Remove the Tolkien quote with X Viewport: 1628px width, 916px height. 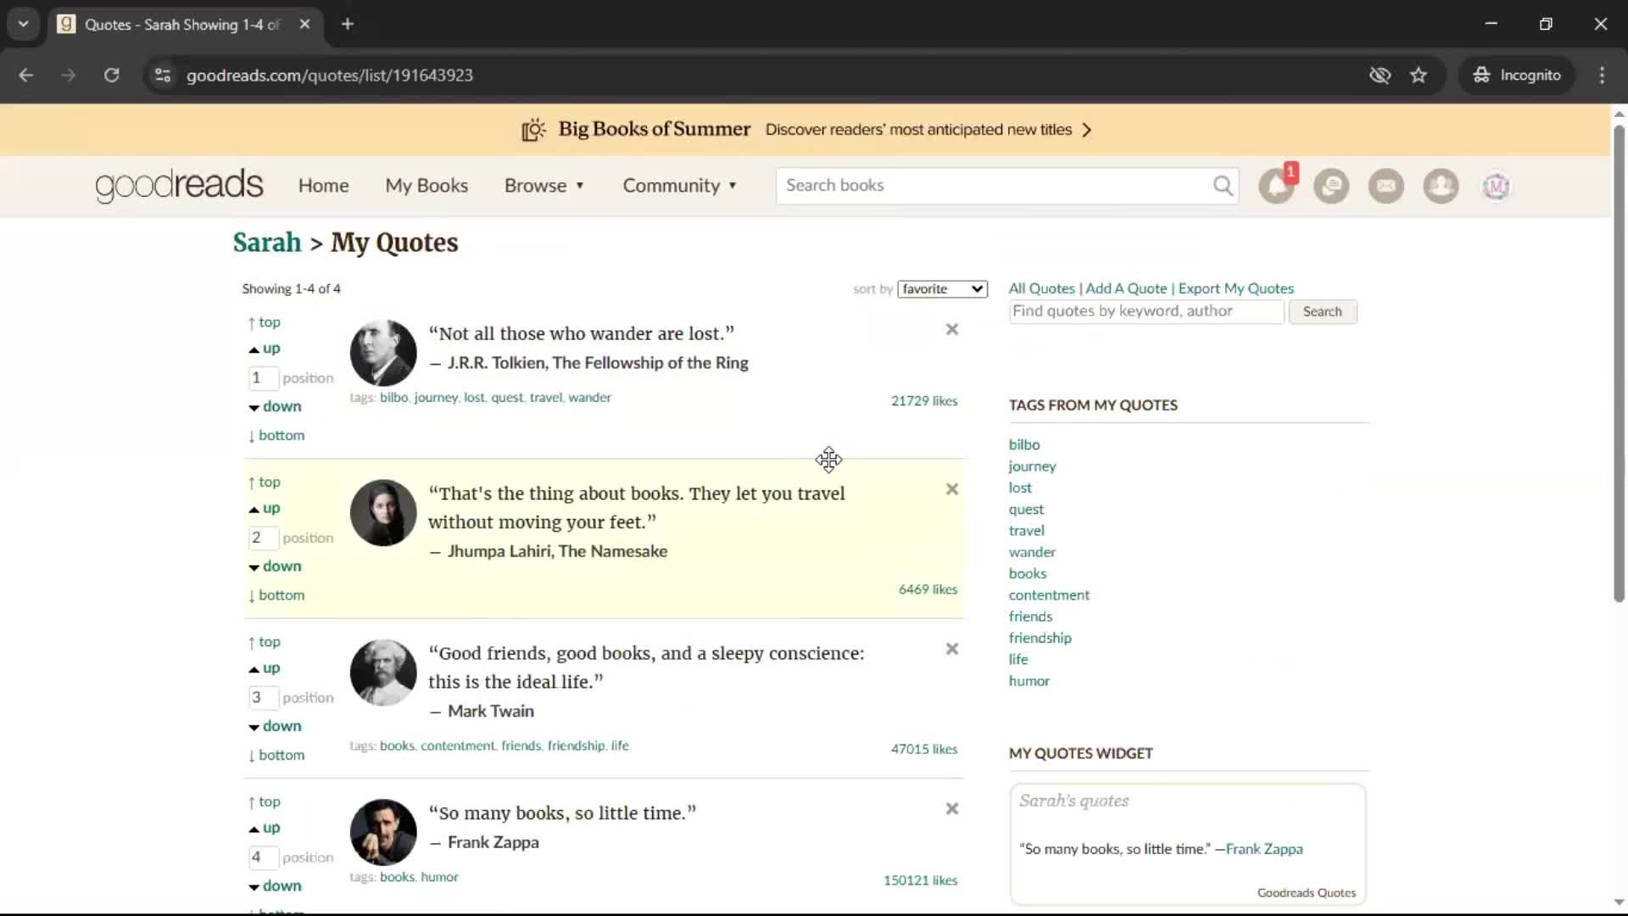[x=952, y=329]
